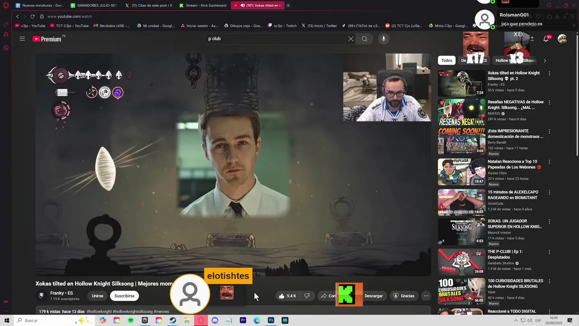Open 100 CURIOSIDADES BRUTALES video title

click(x=515, y=284)
